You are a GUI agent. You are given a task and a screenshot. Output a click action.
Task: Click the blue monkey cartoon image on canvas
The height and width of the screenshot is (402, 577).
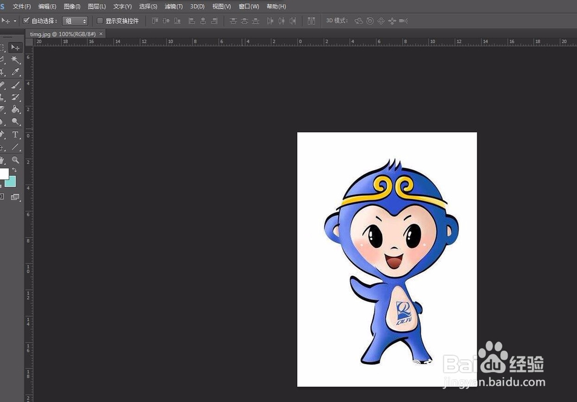(391, 261)
